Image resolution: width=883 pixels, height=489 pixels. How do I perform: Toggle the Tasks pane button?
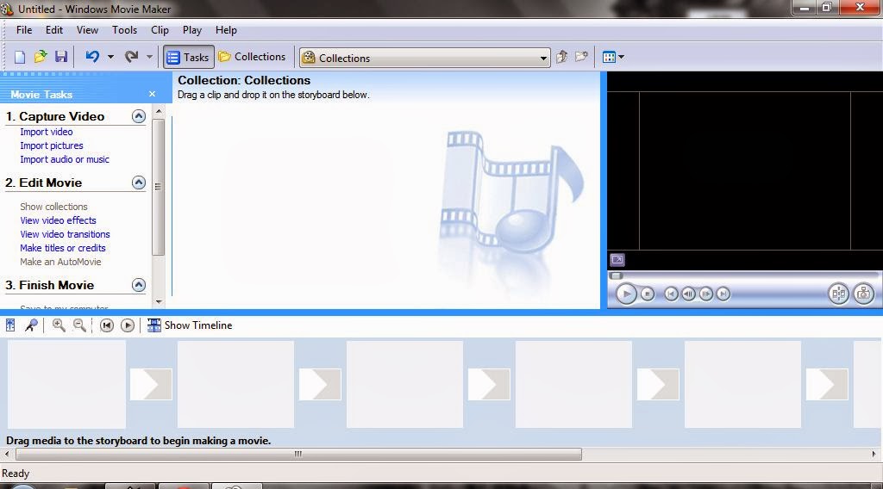click(x=189, y=57)
